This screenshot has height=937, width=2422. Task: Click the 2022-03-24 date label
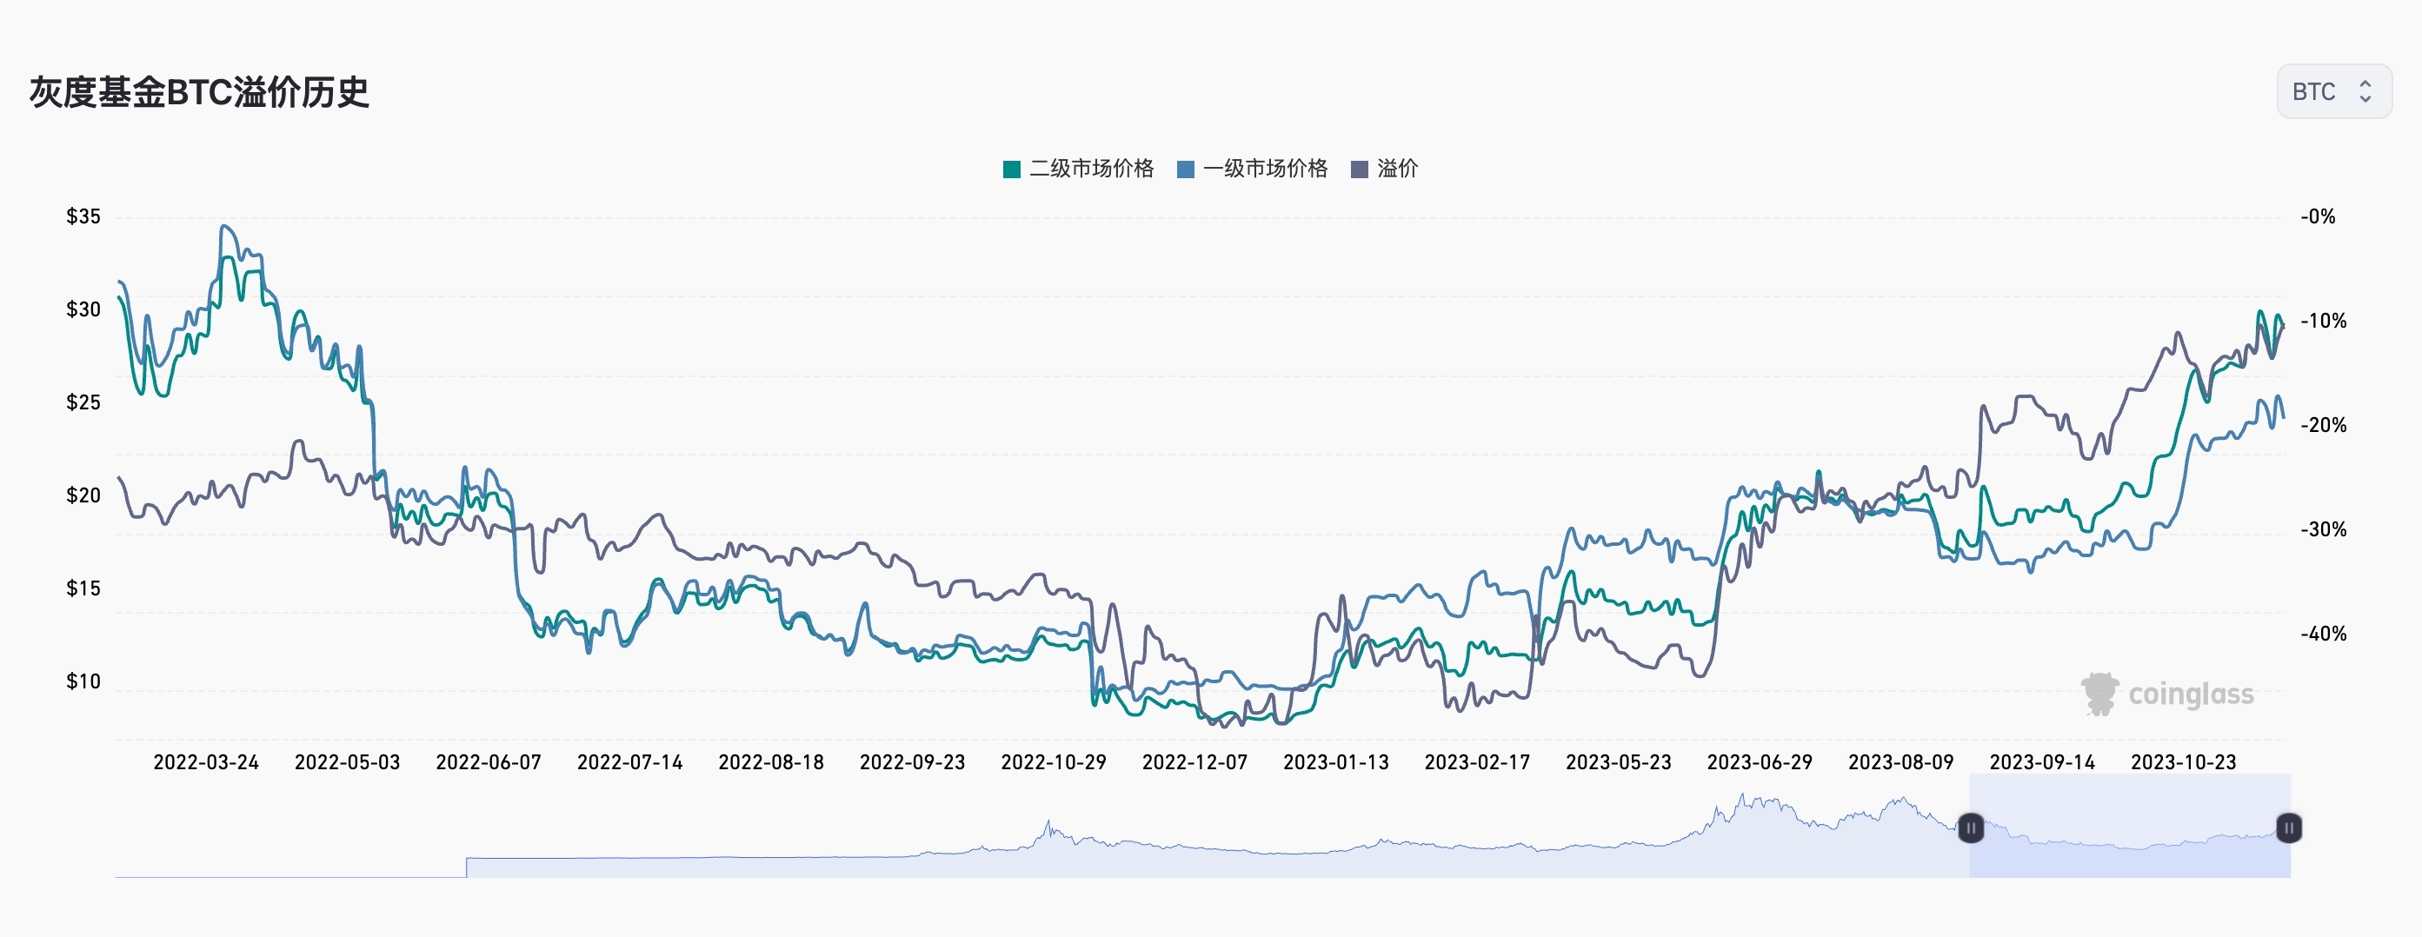click(206, 762)
